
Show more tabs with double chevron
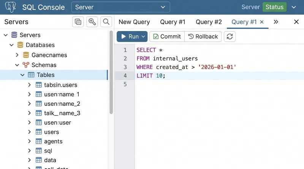(276, 22)
